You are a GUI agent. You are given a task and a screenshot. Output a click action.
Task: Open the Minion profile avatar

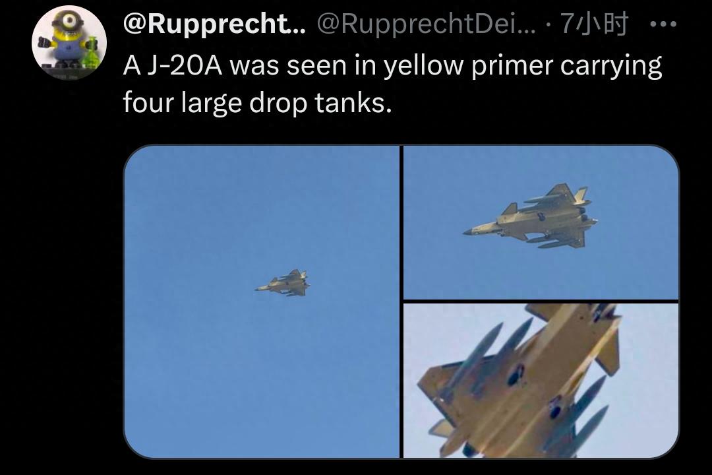pos(69,43)
